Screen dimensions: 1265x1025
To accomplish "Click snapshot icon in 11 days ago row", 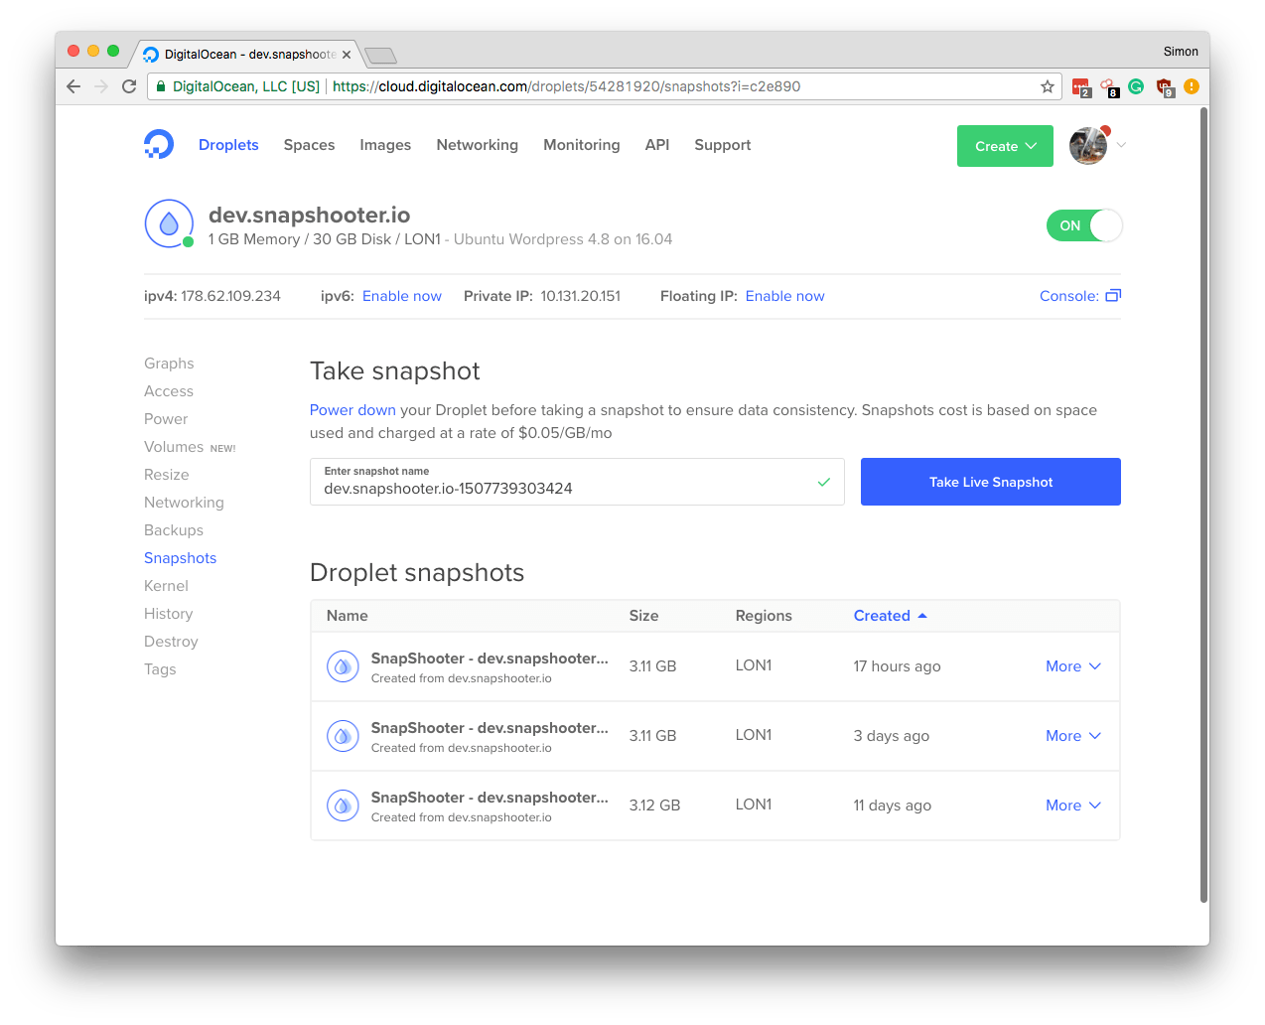I will click(x=343, y=805).
